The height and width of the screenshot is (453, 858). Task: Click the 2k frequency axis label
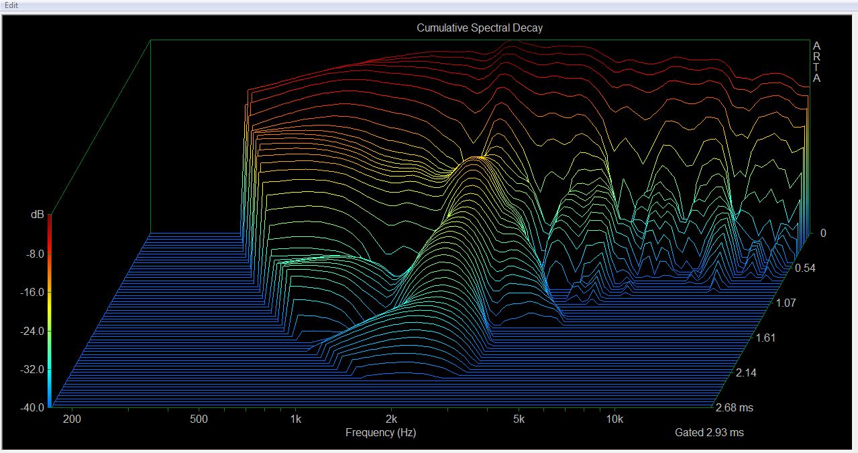click(391, 419)
